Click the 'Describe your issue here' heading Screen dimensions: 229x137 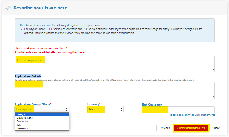(40, 8)
